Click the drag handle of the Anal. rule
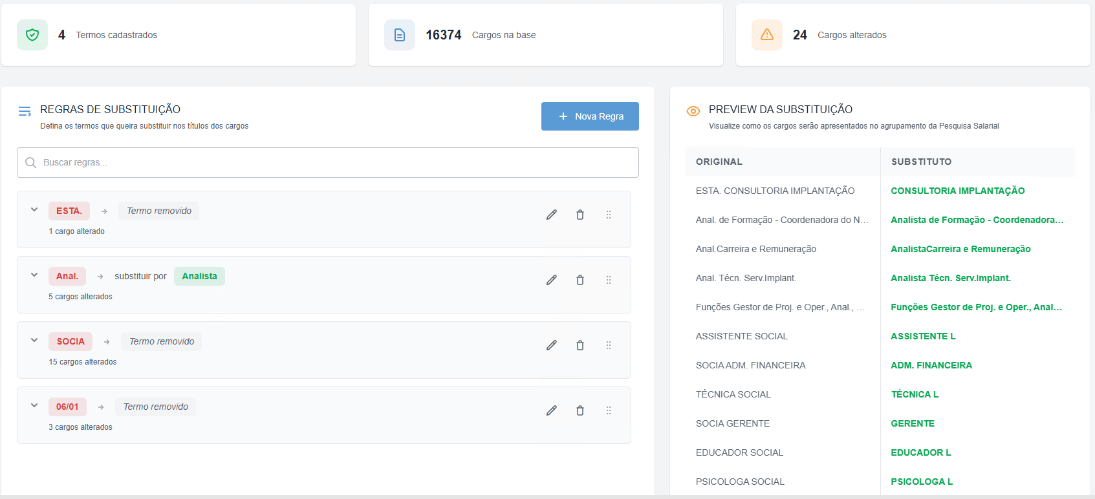This screenshot has width=1095, height=499. click(609, 280)
